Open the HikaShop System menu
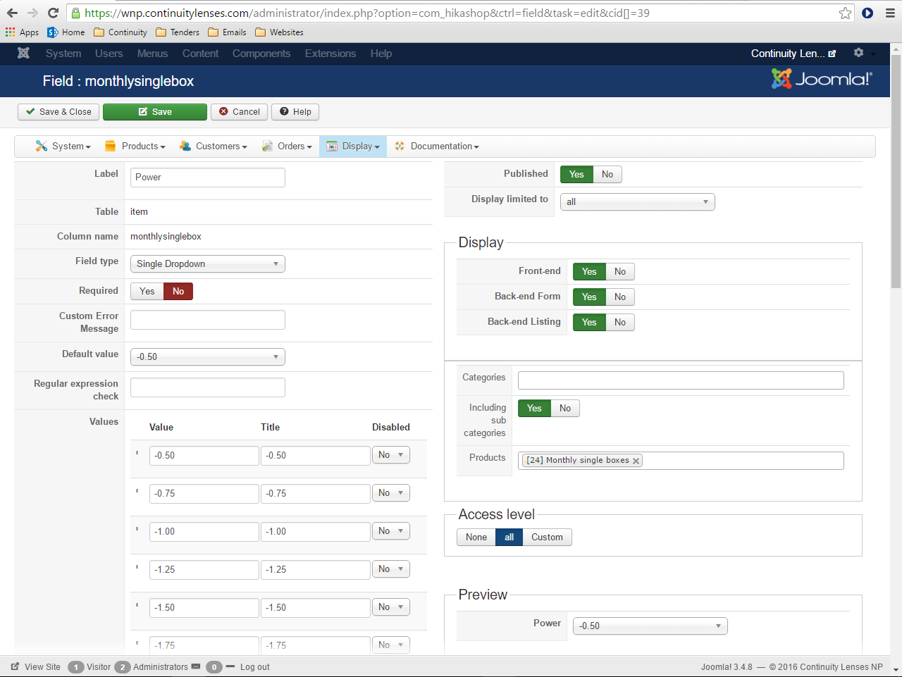The height and width of the screenshot is (677, 902). coord(63,147)
